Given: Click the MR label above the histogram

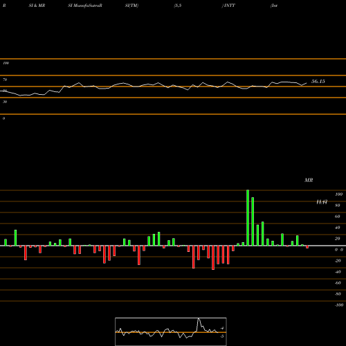Looking at the screenshot, I should pyautogui.click(x=309, y=180).
